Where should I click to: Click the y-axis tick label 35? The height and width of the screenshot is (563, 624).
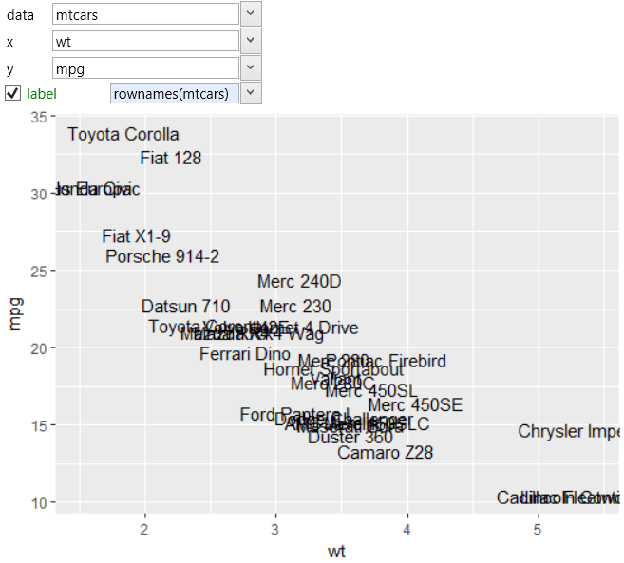(x=39, y=117)
